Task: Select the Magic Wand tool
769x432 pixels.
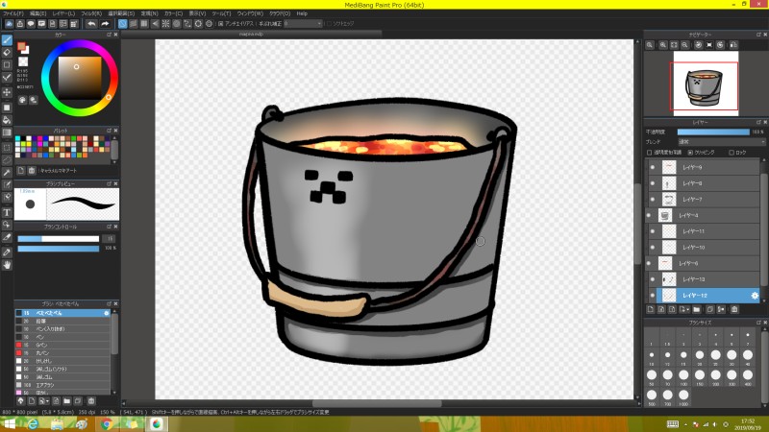Action: [x=7, y=173]
